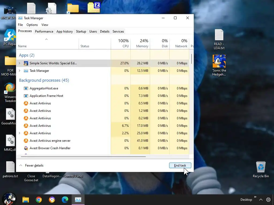Sort by the CPU column header

pos(121,43)
